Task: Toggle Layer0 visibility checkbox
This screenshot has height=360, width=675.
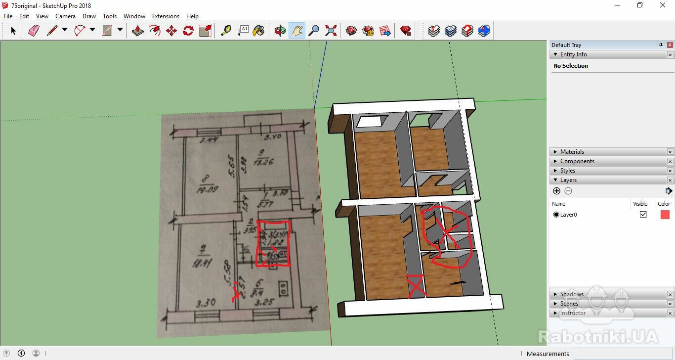Action: (x=643, y=215)
